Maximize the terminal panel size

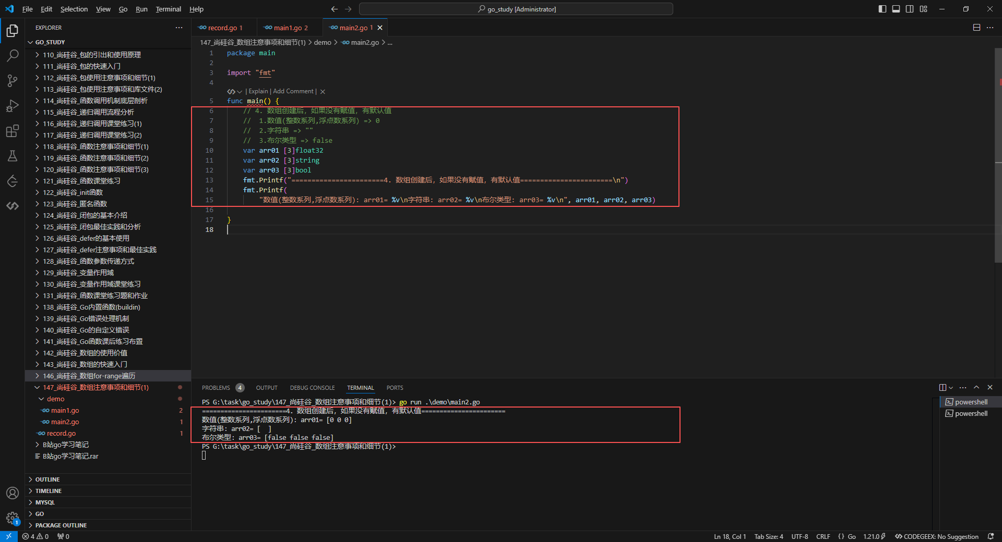coord(976,388)
